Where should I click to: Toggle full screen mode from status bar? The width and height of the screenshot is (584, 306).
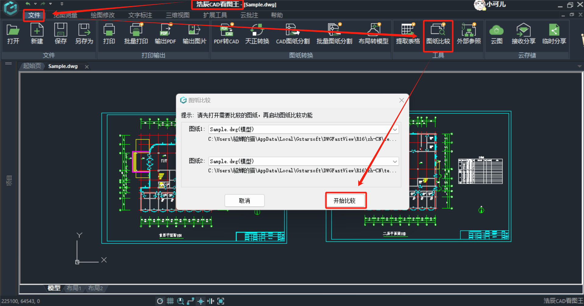(221, 301)
